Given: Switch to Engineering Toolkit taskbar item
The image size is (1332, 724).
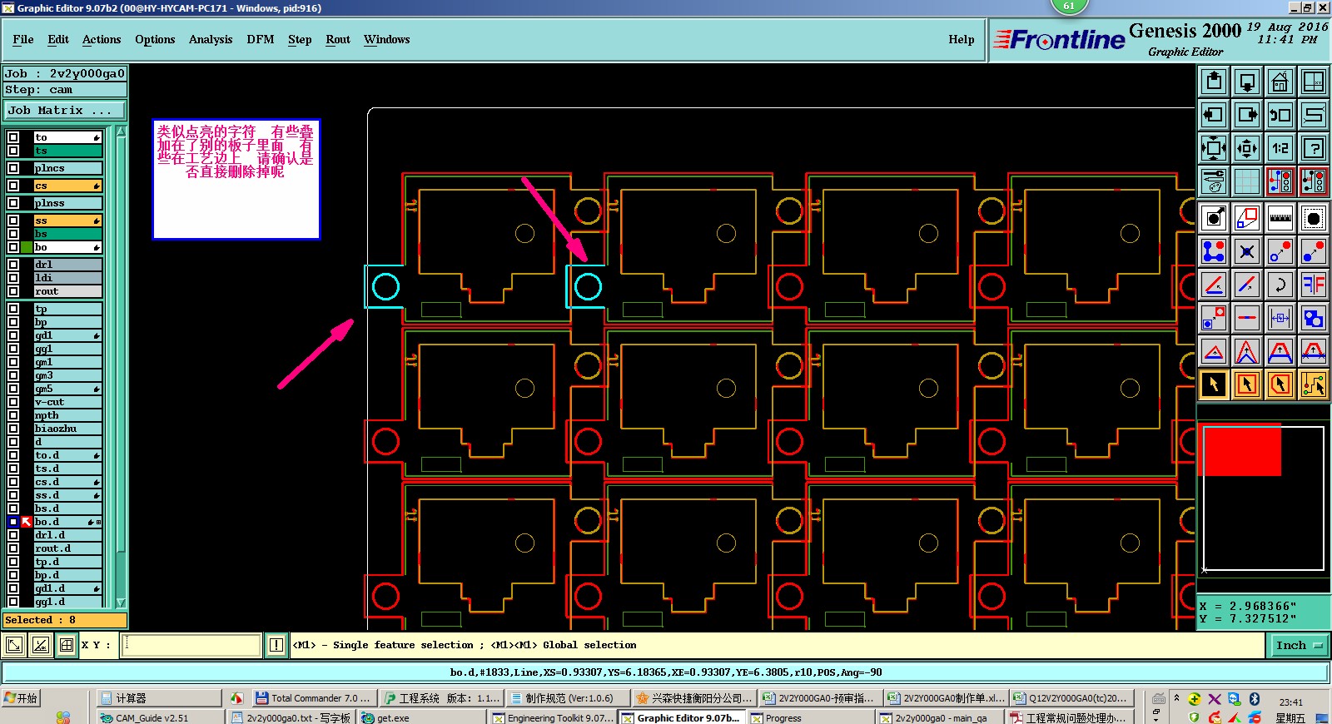Looking at the screenshot, I should [554, 717].
